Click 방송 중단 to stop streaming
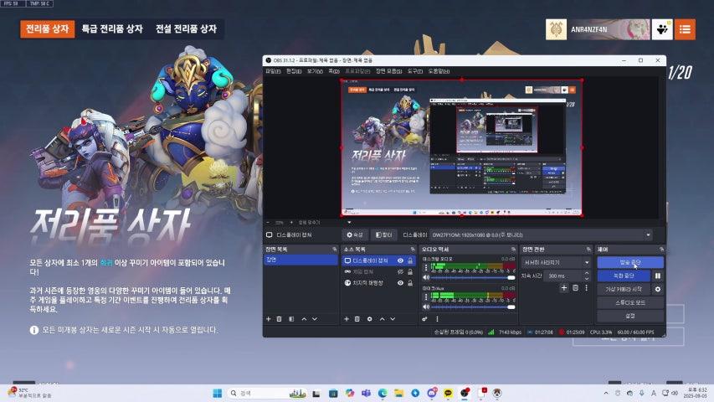 pyautogui.click(x=630, y=262)
